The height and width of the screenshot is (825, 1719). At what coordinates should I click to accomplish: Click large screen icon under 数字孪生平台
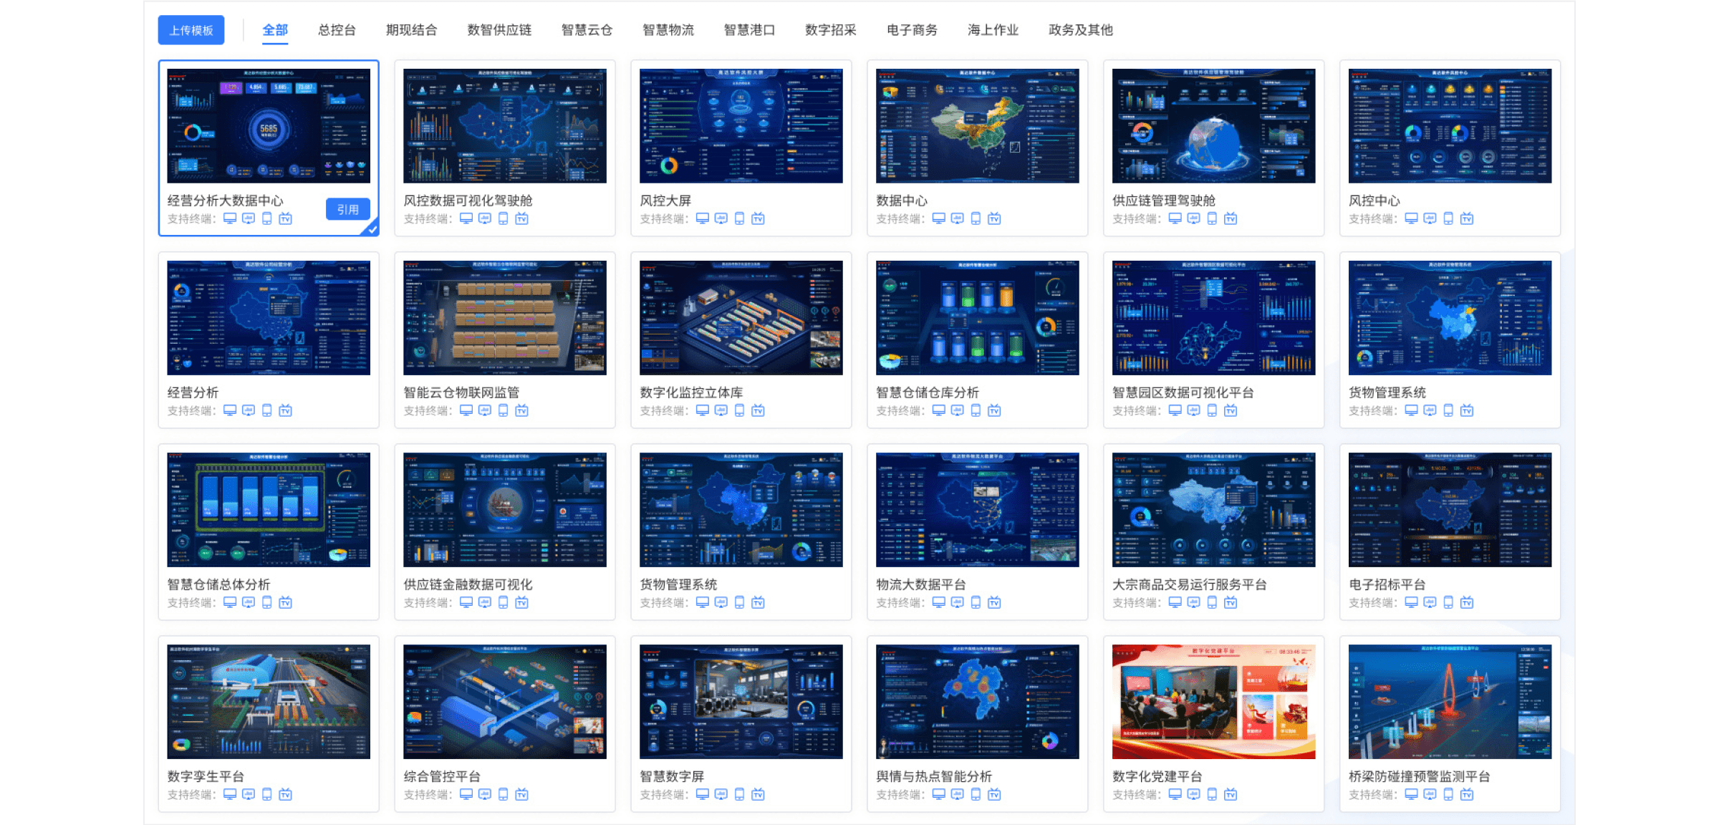tap(249, 794)
